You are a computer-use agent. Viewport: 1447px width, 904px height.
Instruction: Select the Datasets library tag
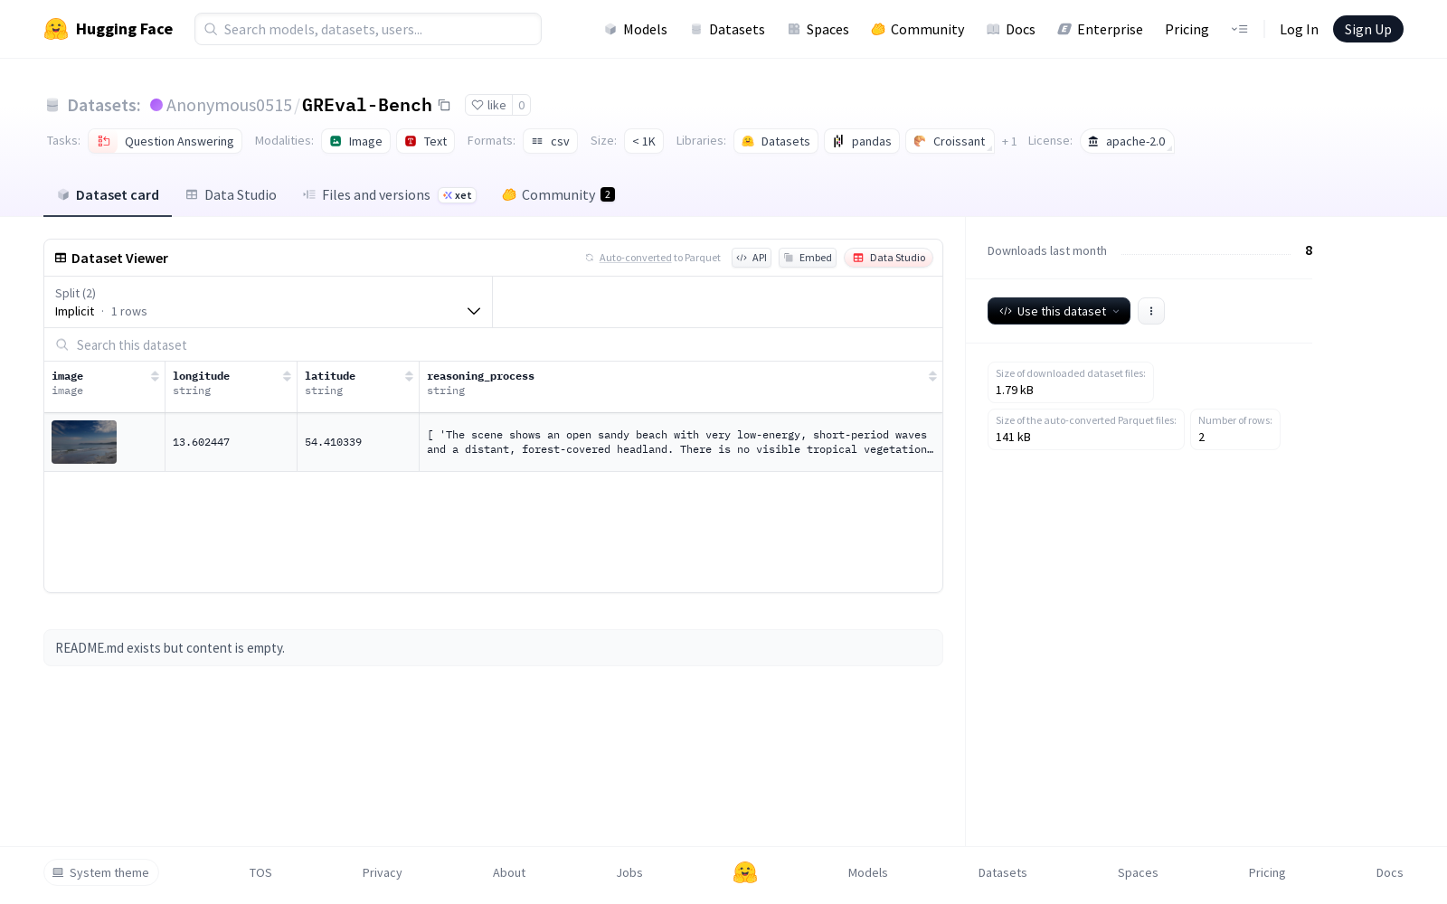(x=776, y=141)
